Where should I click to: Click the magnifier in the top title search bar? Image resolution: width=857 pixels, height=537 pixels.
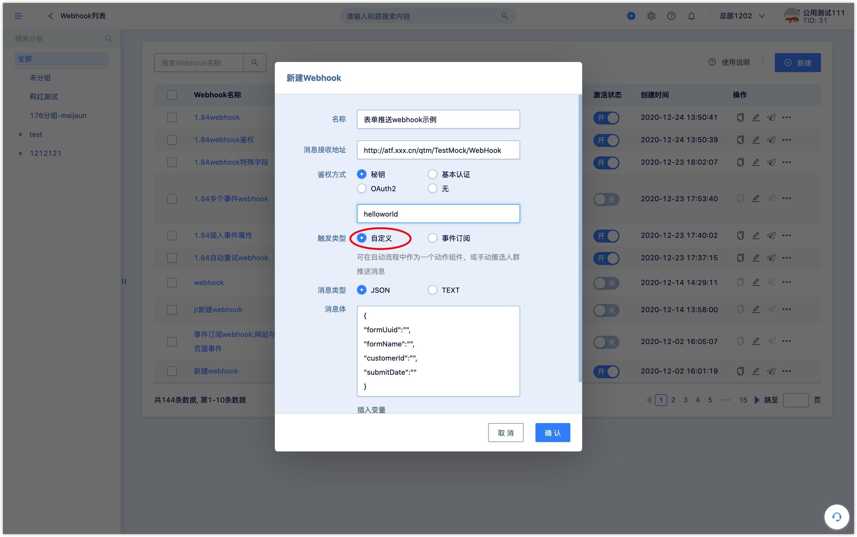(x=504, y=16)
